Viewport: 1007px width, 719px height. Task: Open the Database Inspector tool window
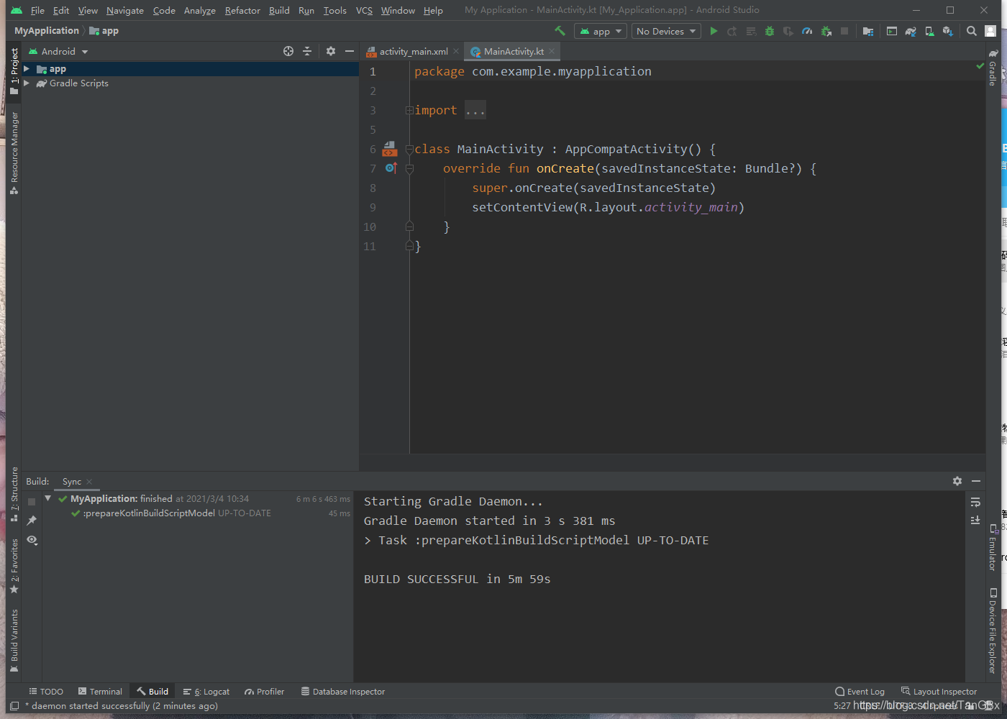342,692
